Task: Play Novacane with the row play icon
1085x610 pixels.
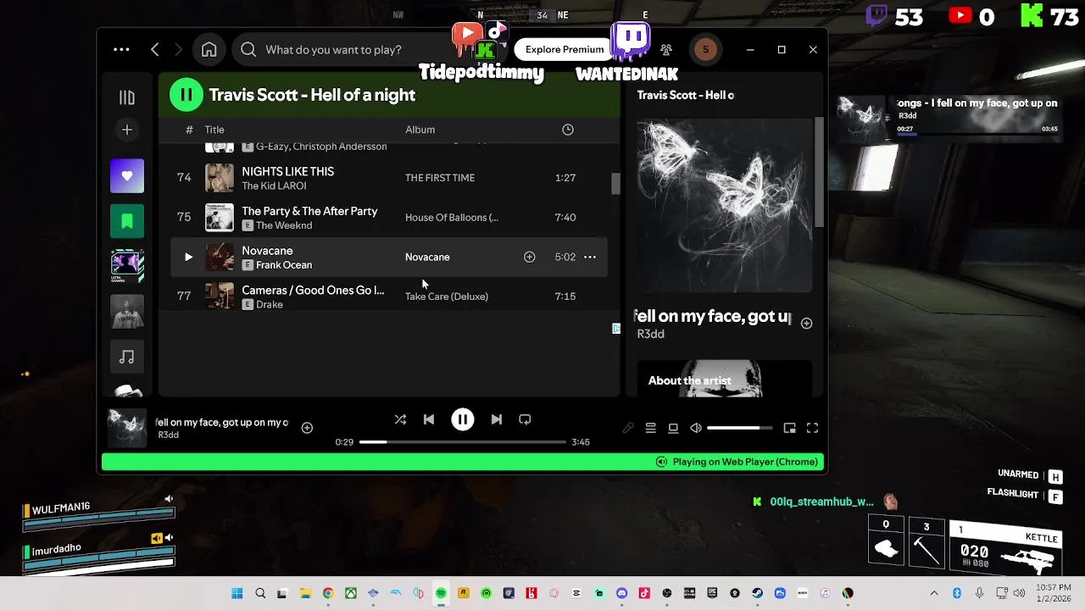Action: (x=188, y=257)
